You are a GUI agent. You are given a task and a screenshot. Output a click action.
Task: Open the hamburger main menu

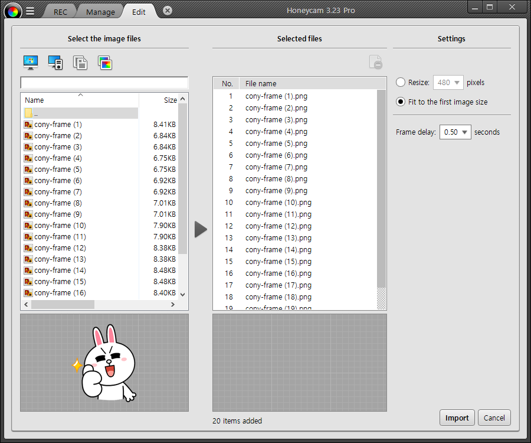[31, 11]
